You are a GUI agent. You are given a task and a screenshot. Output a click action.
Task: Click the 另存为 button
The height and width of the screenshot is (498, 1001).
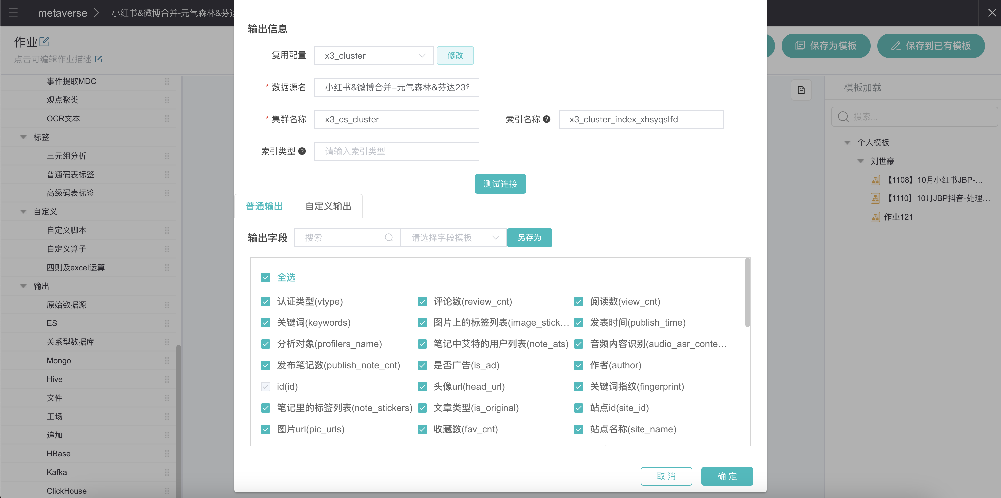click(x=530, y=237)
